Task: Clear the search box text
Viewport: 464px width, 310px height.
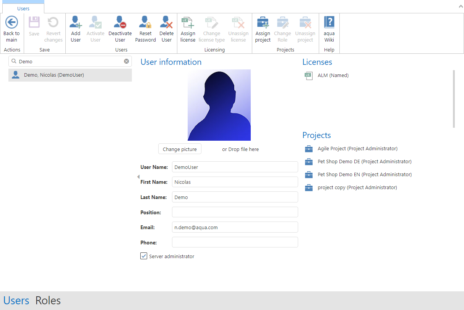Action: 127,61
